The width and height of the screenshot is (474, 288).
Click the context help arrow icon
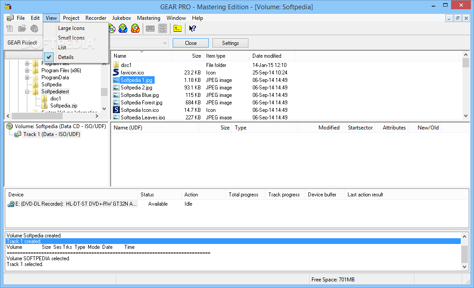click(x=192, y=29)
